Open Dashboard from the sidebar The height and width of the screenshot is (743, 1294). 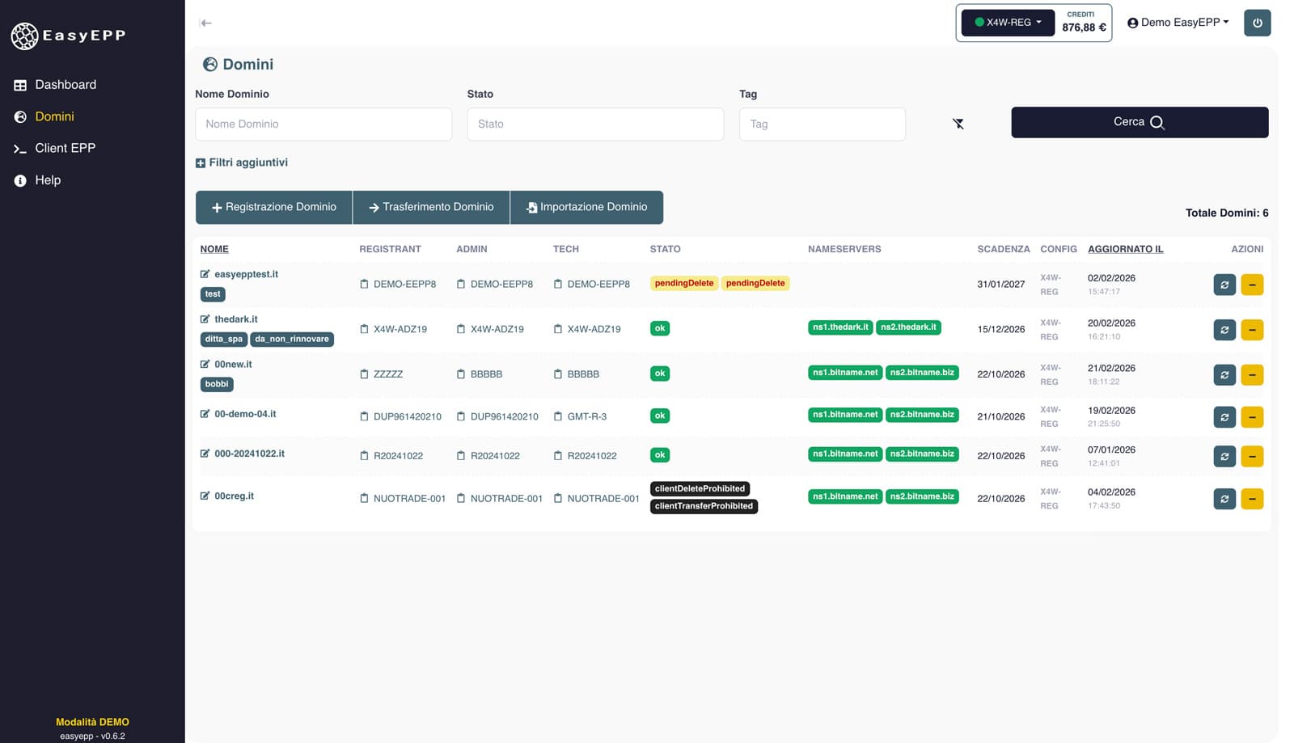[x=65, y=85]
